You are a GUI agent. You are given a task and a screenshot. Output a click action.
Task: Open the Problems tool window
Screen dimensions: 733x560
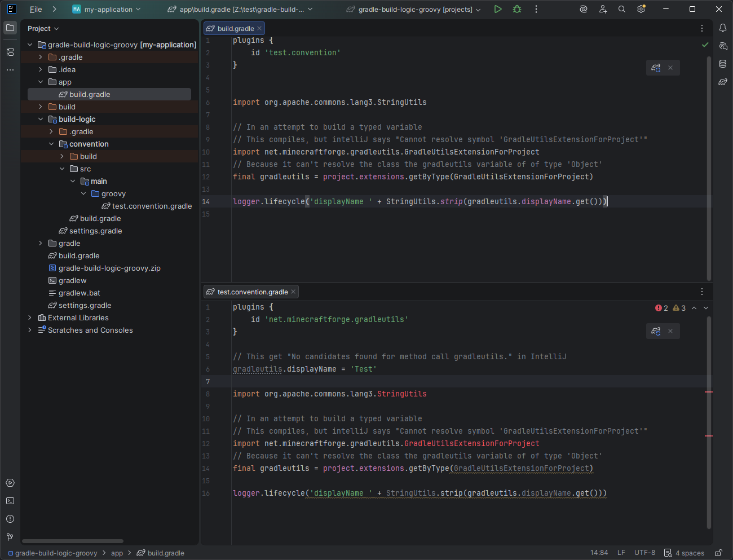point(10,519)
